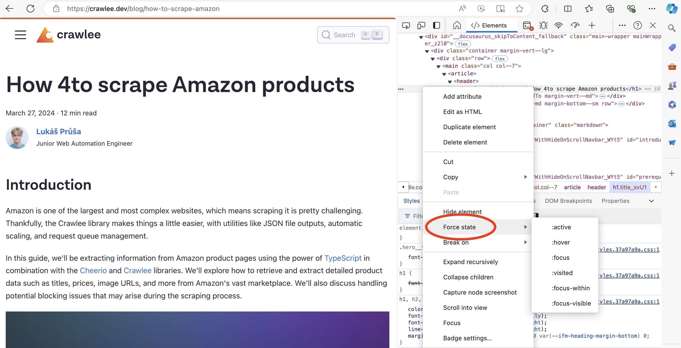Select the element inspection tool in DevTools
The width and height of the screenshot is (681, 348).
click(406, 25)
